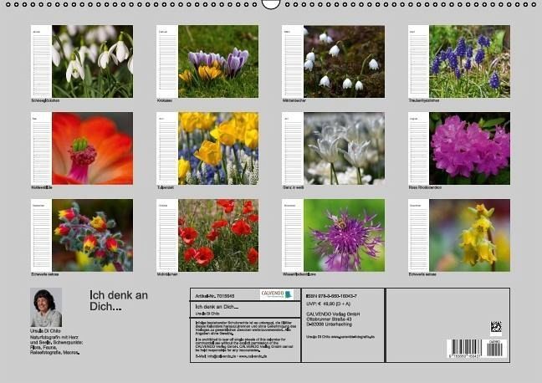The width and height of the screenshot is (542, 383).
Task: Select the red-yellow Echeveria blossoms photo
Action: click(92, 235)
